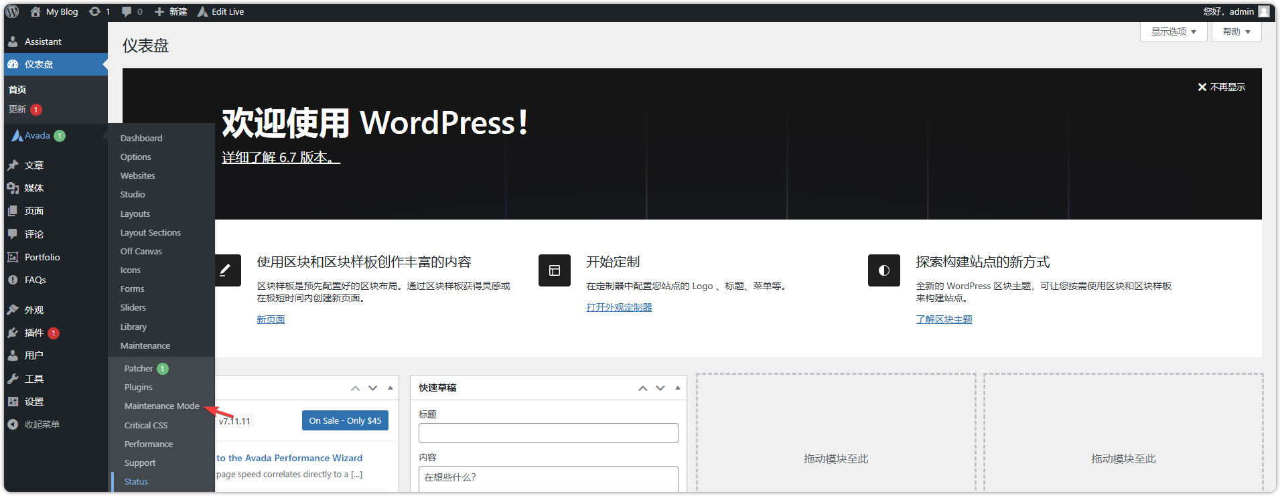Click the 新建 plus icon

pyautogui.click(x=159, y=11)
